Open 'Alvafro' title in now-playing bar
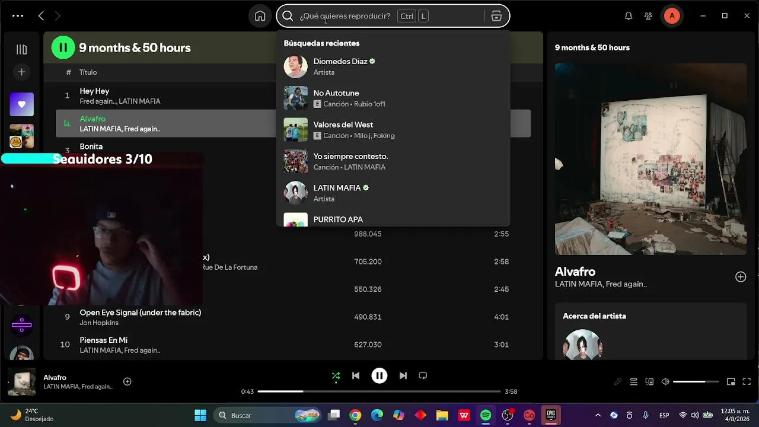The height and width of the screenshot is (427, 759). point(55,378)
